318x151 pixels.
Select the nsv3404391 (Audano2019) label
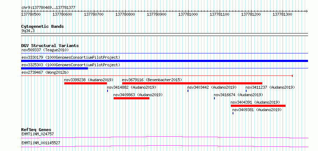tap(255, 102)
